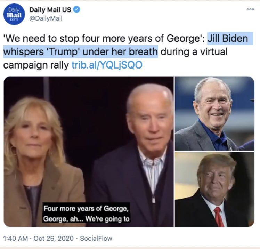This screenshot has height=249, width=260.
Task: Open the Daily Mail US display name
Action: coord(50,10)
